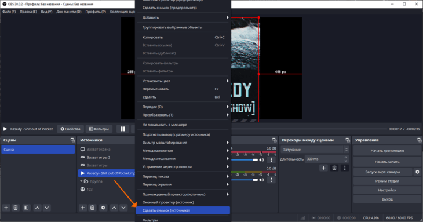This screenshot has width=423, height=222.
Task: Open transition properties three-dot menu
Action: tap(345, 168)
